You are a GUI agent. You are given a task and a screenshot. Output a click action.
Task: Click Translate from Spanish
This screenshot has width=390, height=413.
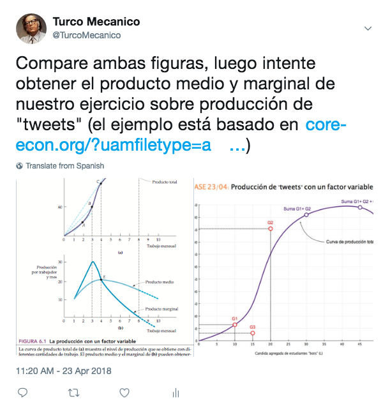(x=64, y=166)
